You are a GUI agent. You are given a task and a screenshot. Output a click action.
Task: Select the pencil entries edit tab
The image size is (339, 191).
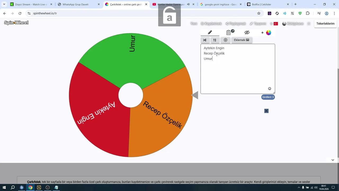pos(210,32)
